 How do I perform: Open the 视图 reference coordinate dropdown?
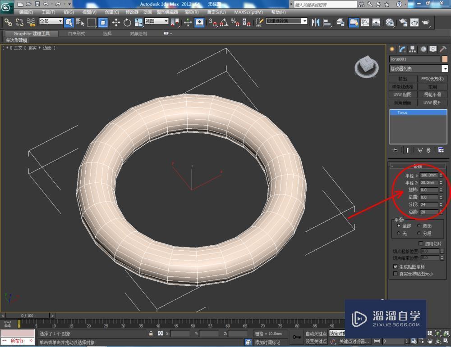click(156, 21)
